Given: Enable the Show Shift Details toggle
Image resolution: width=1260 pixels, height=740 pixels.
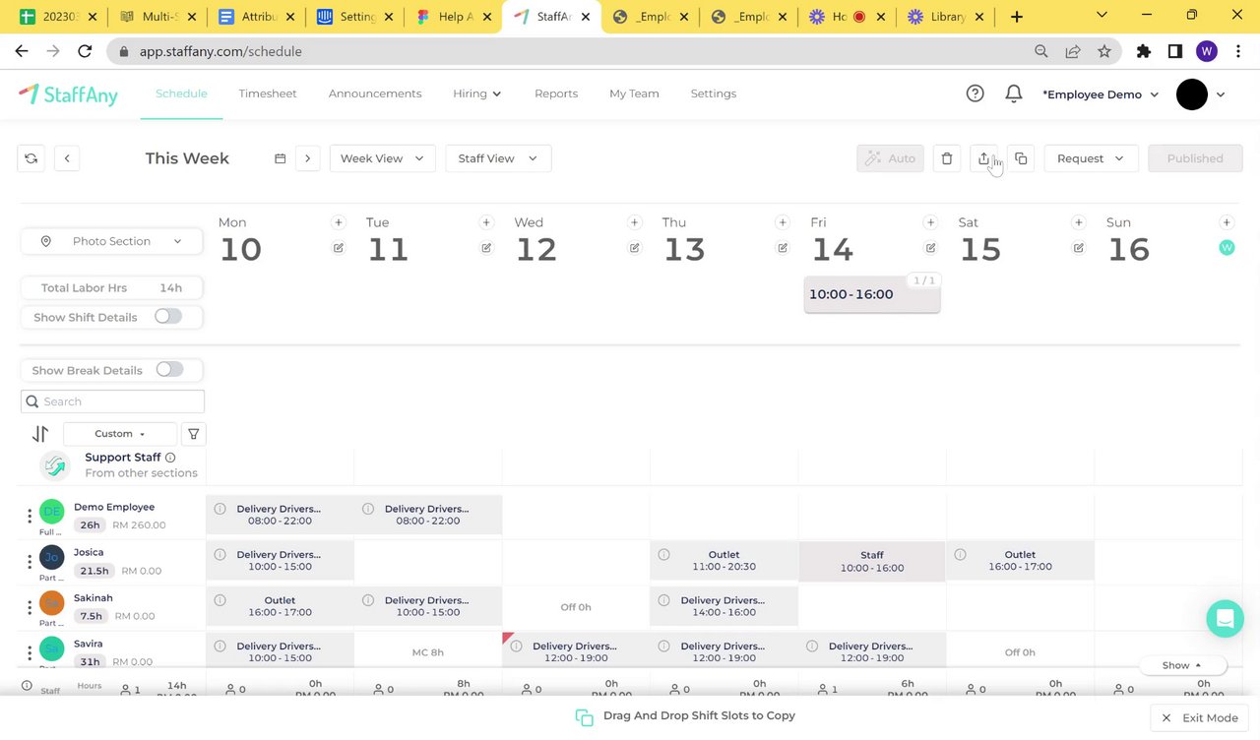Looking at the screenshot, I should (x=168, y=317).
